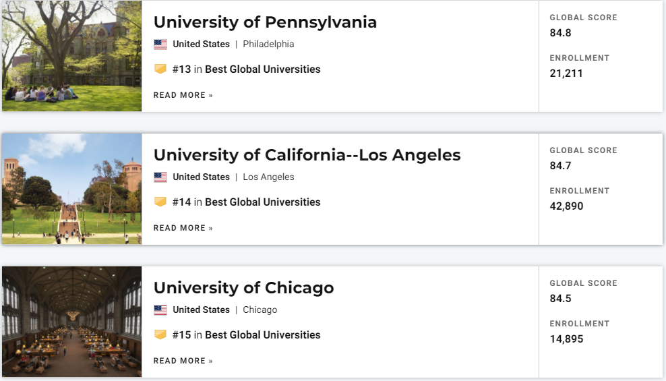This screenshot has width=666, height=381.
Task: Click the yellow ranking badge beside #15
Action: pyautogui.click(x=160, y=334)
